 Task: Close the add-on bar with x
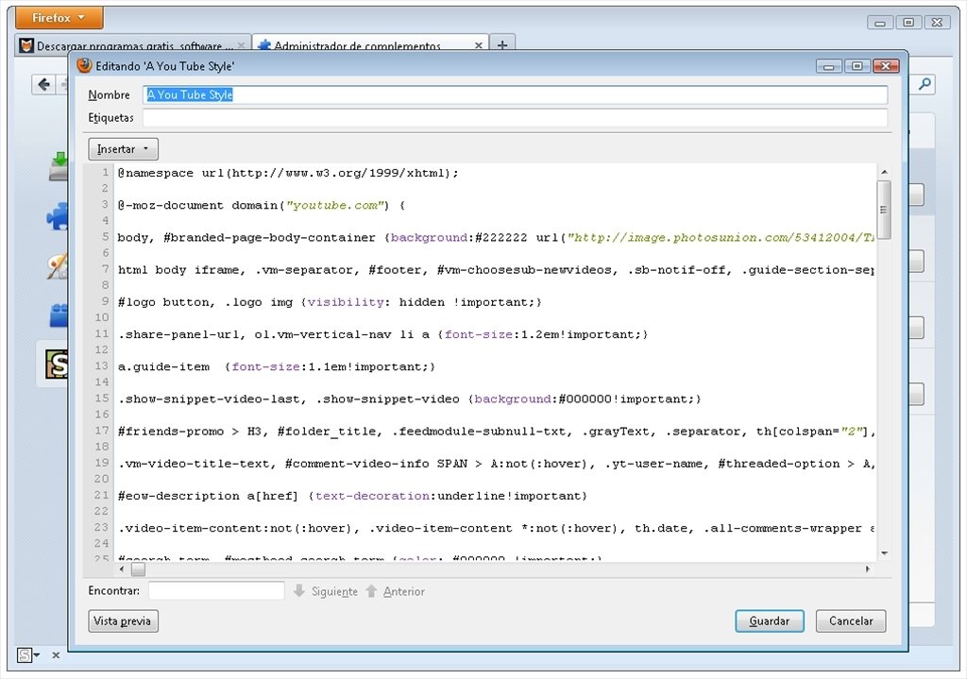point(56,655)
